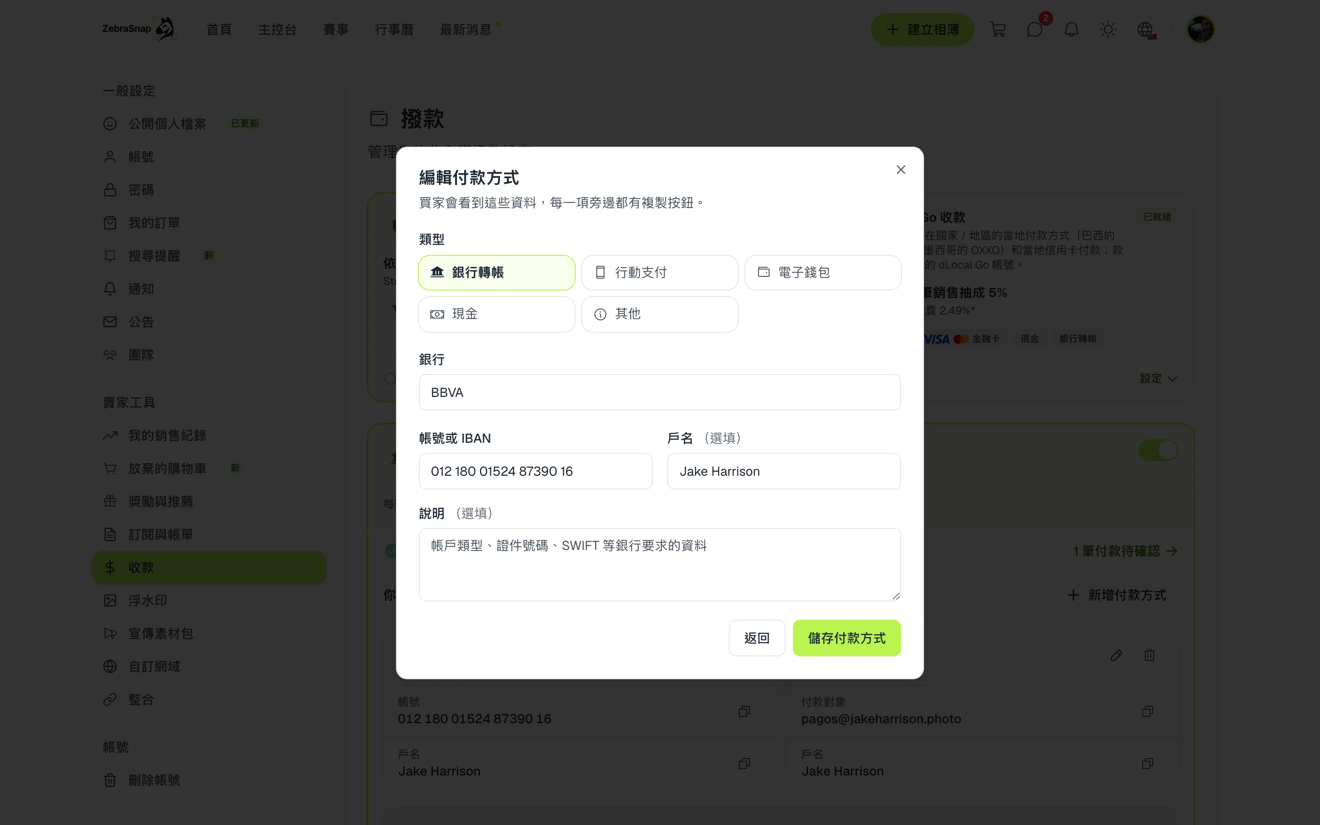Open the 1 筆付款待確認 link

tap(1125, 551)
